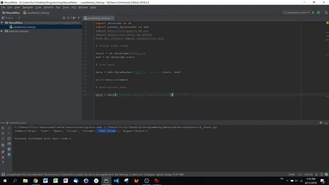
Task: Start debugging with the bug icon
Action: click(x=318, y=12)
